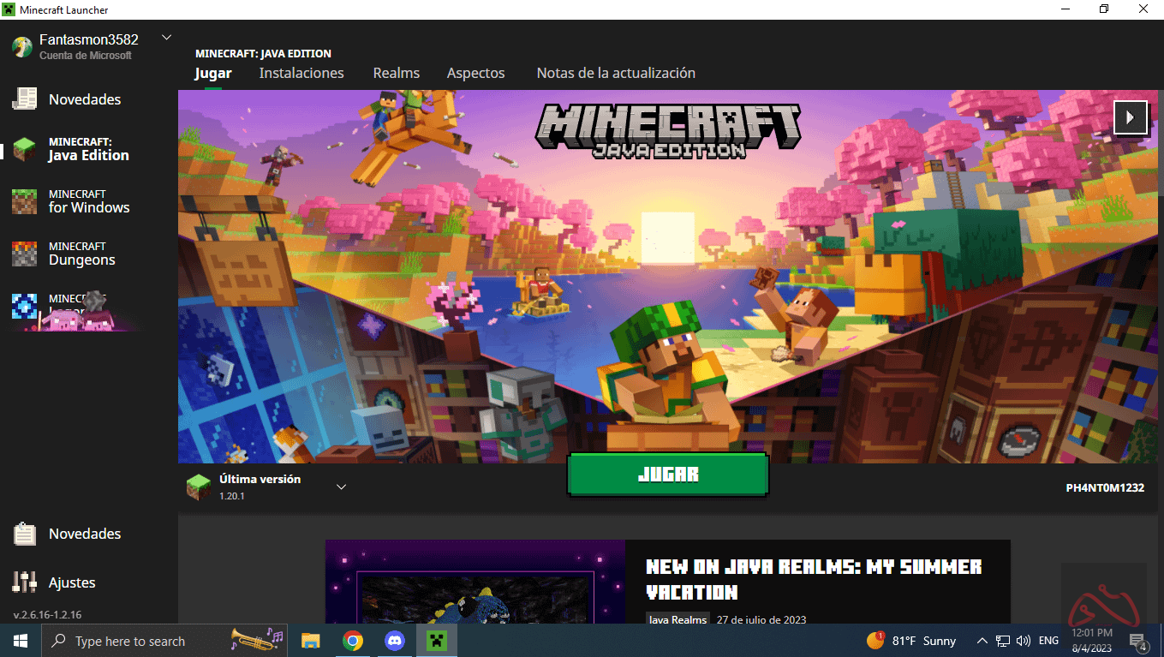The height and width of the screenshot is (657, 1164).
Task: Open the version selector dropdown
Action: (x=341, y=486)
